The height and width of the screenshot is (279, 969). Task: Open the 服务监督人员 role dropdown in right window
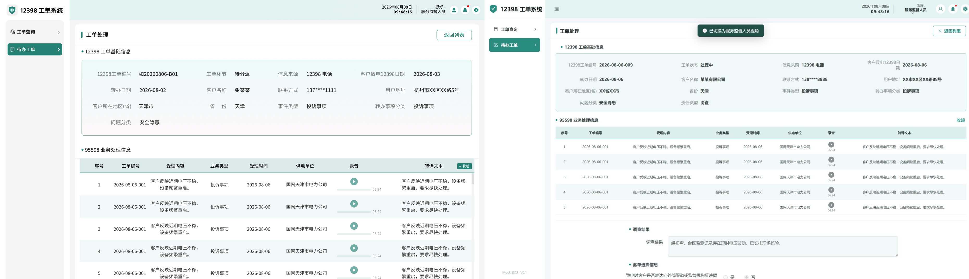916,10
